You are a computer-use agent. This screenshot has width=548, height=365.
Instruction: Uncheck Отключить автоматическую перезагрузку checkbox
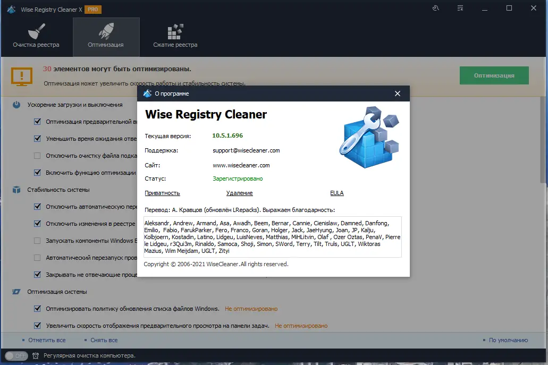(37, 207)
